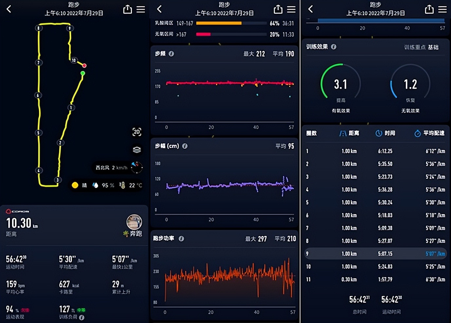Select highlighted lap 9 row with 5:07.15
This screenshot has height=323, width=451.
376,254
